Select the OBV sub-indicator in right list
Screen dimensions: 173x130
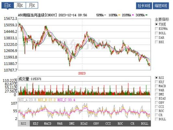point(160,102)
